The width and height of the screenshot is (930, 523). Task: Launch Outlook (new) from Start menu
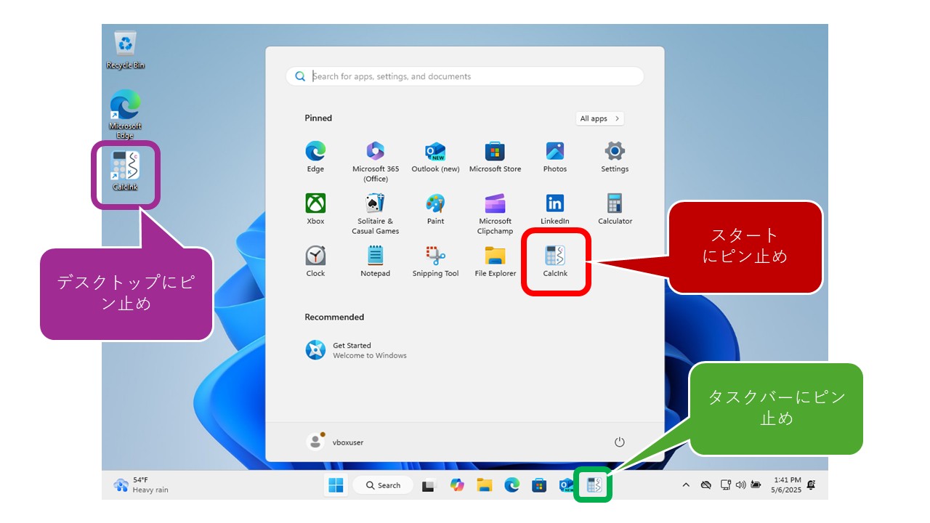point(435,157)
